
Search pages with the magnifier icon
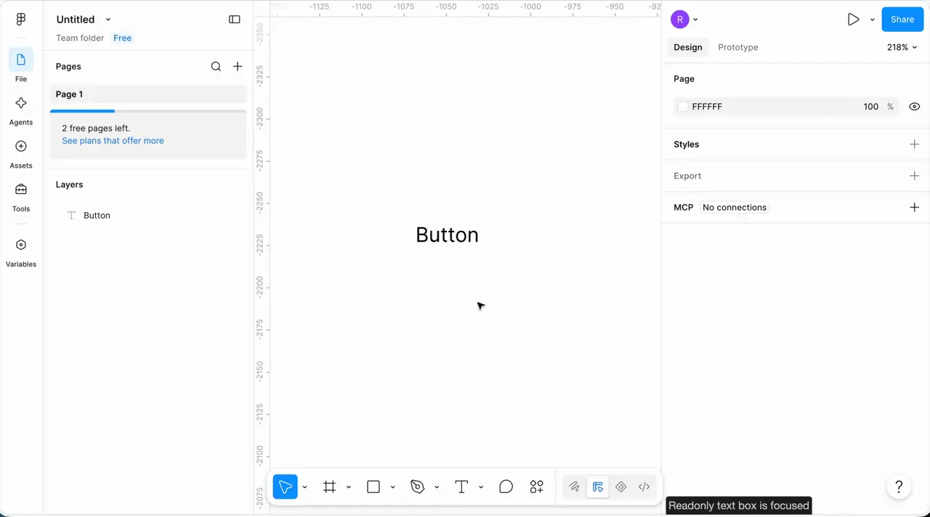216,66
